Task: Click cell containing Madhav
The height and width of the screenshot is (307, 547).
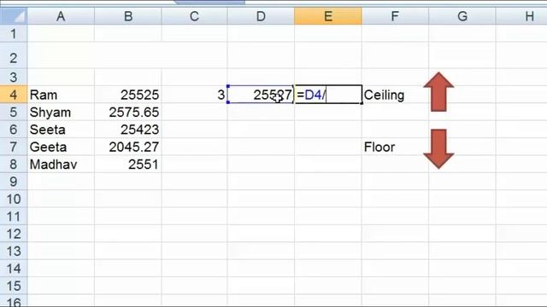Action: (x=61, y=165)
